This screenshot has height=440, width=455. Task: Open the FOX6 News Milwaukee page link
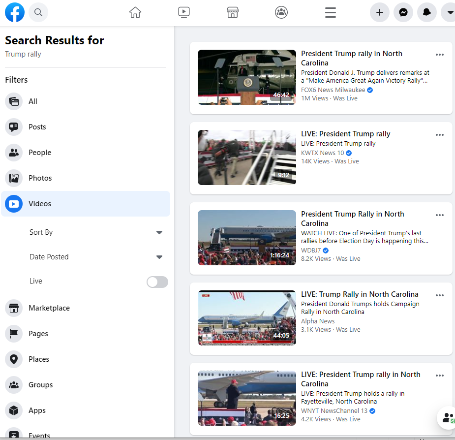pyautogui.click(x=333, y=90)
